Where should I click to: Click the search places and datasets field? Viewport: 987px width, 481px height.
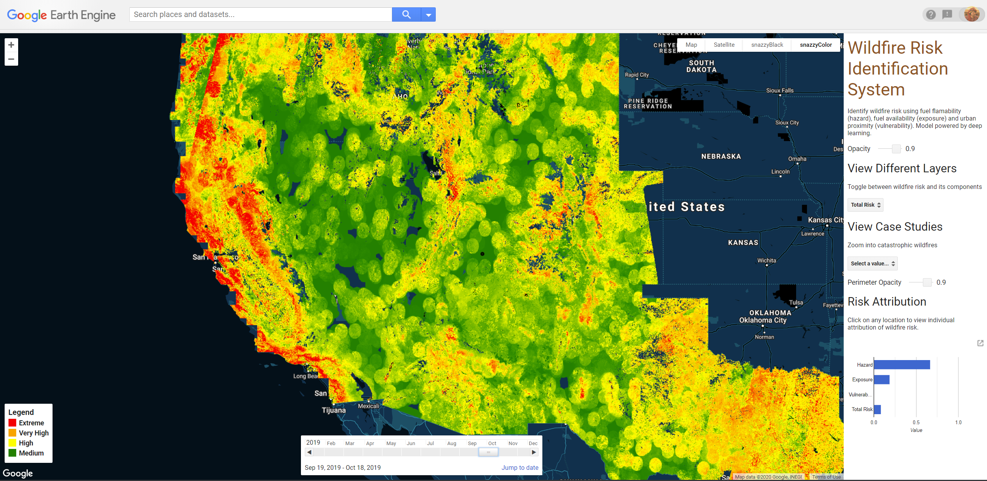pyautogui.click(x=261, y=14)
